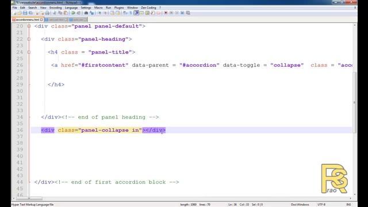Image resolution: width=368 pixels, height=207 pixels.
Task: Undo last edit with green arrow icon
Action: coord(72,13)
